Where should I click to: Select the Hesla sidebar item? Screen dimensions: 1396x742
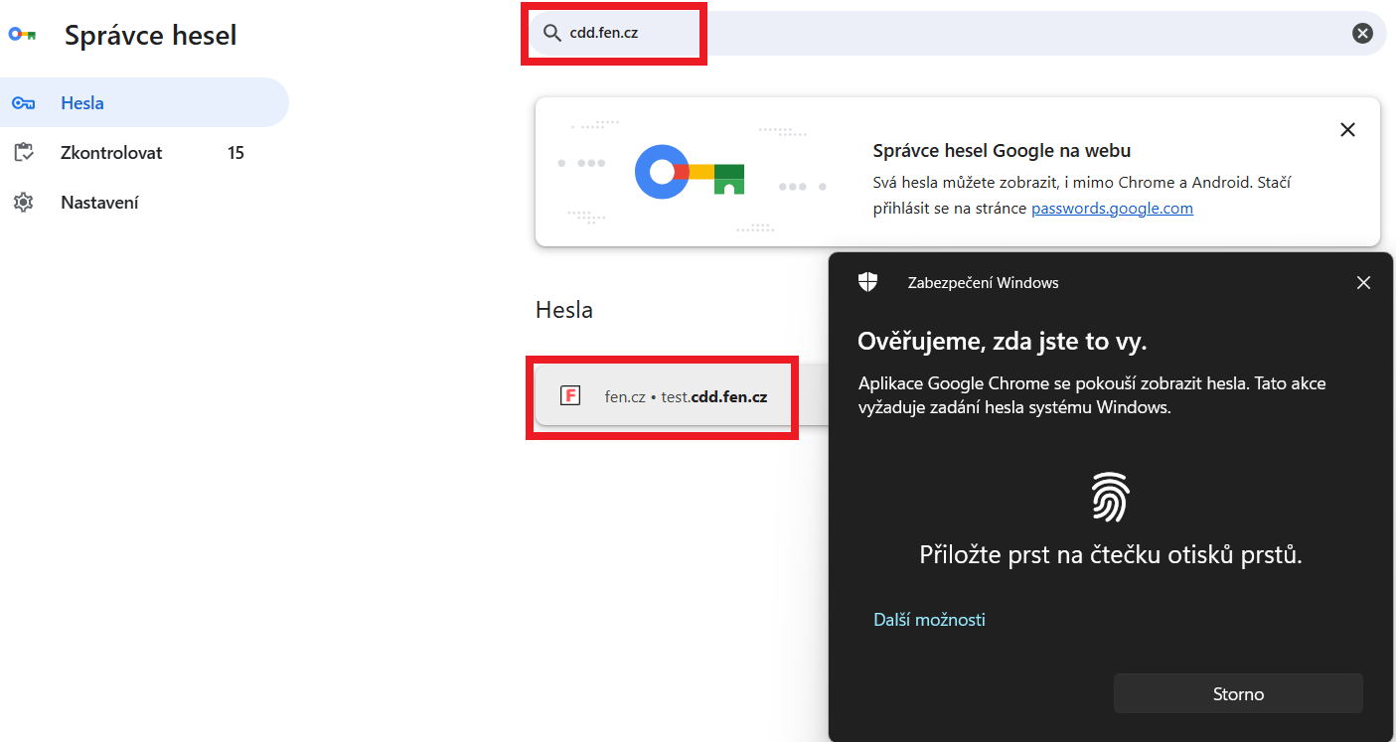tap(82, 103)
